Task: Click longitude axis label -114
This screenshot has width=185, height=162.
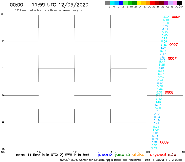Action: tap(74, 152)
